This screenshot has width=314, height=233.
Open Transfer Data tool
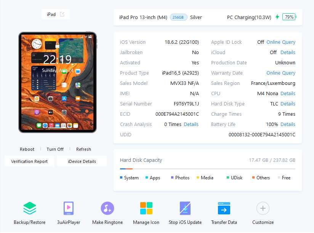pyautogui.click(x=224, y=208)
